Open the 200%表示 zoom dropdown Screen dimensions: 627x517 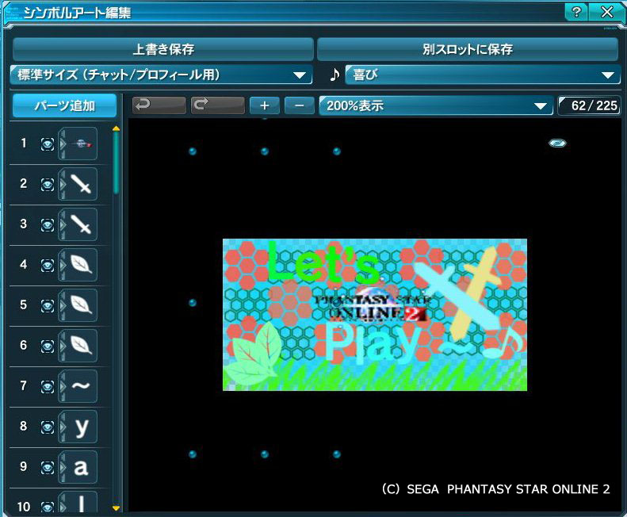[436, 105]
